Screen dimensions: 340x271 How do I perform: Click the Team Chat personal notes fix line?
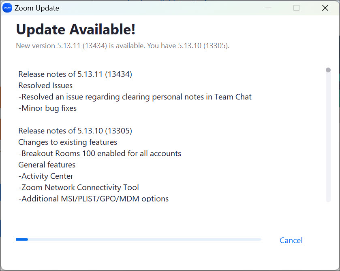click(x=135, y=97)
